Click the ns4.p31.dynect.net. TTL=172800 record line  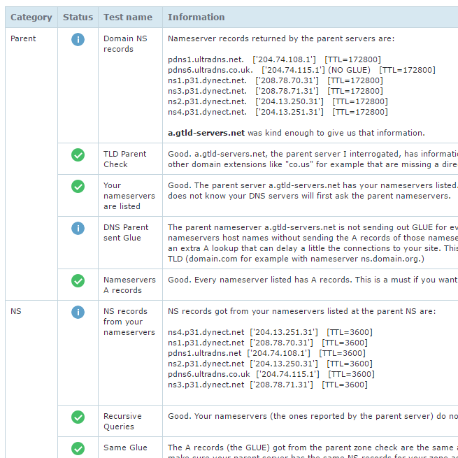278,112
